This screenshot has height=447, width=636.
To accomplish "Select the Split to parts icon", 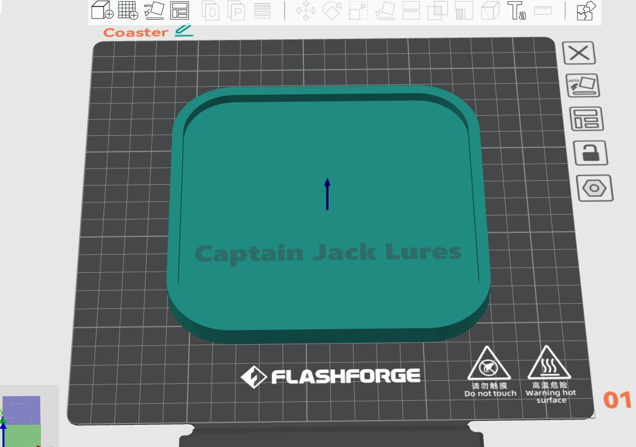I will (x=237, y=11).
